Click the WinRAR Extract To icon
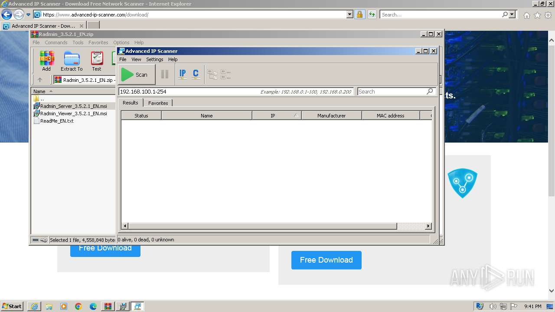555x312 pixels. click(x=72, y=61)
